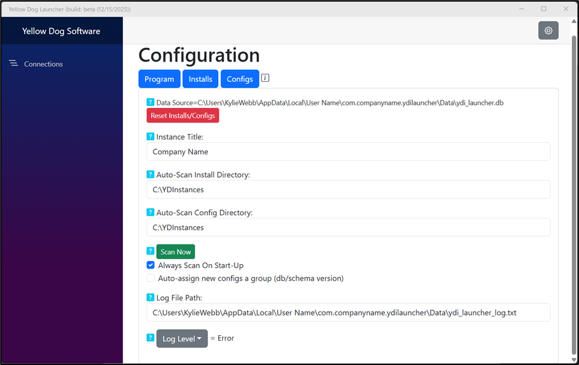Open settings with the gear icon

[x=548, y=30]
